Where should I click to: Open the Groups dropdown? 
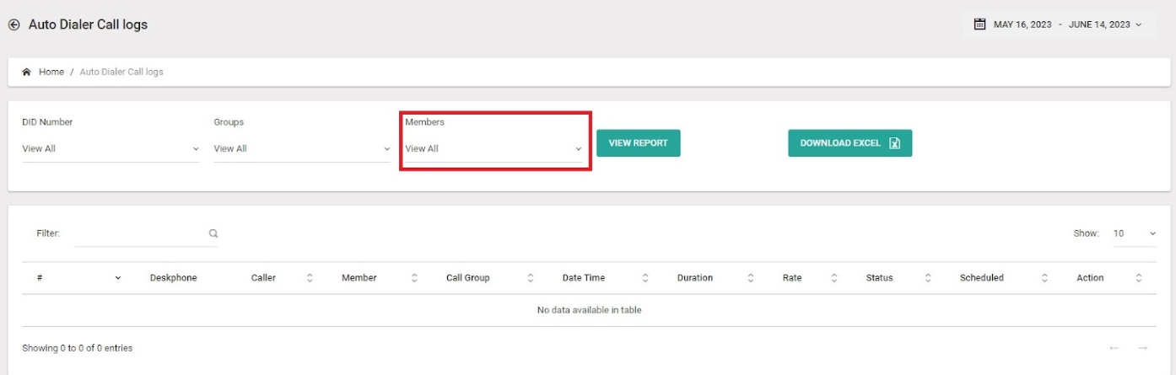coord(302,149)
